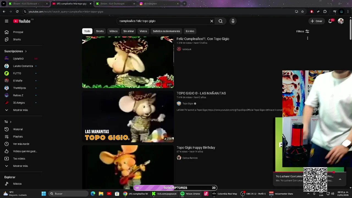Run the search with magnifier button
This screenshot has height=198, width=352.
(221, 21)
